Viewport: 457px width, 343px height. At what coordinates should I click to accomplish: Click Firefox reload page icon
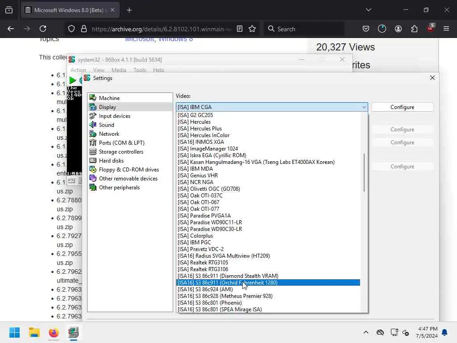point(43,29)
